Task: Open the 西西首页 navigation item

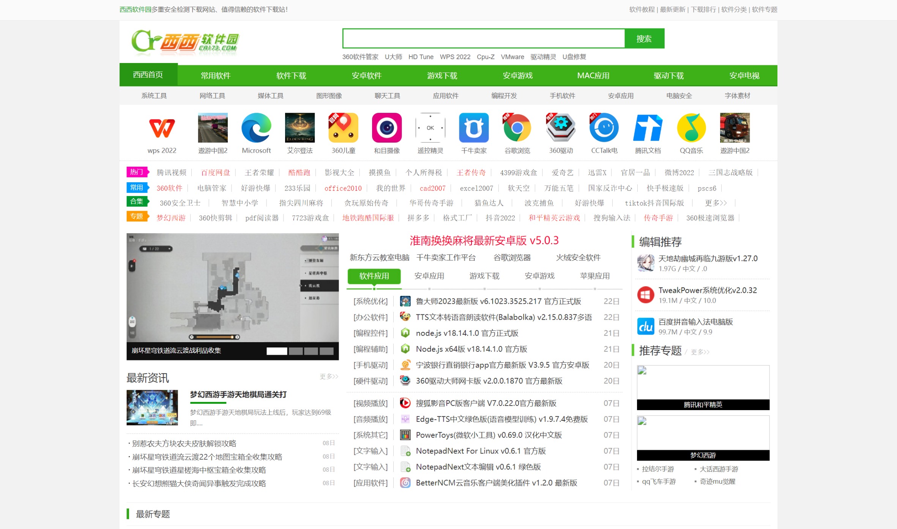Action: (x=148, y=75)
